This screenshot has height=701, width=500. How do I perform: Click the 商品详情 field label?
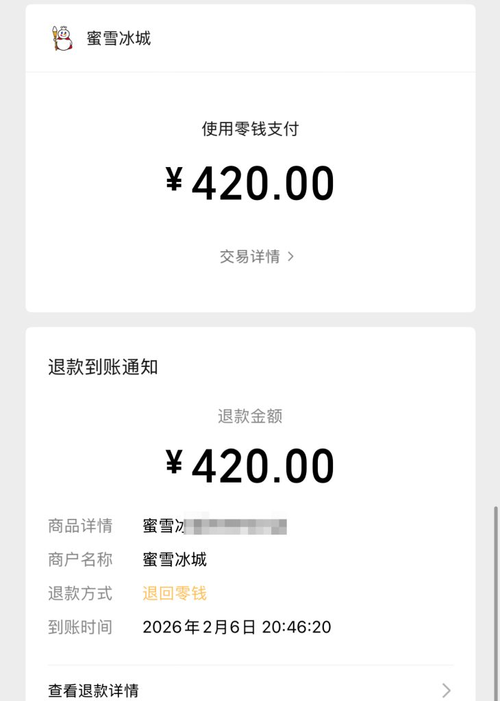[80, 526]
